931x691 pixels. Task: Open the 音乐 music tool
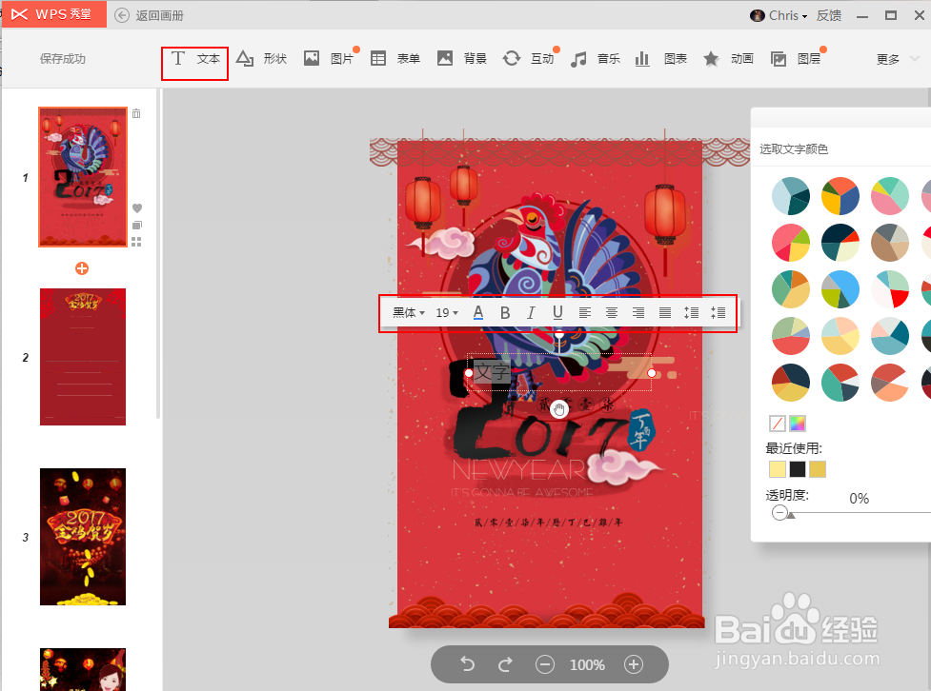595,59
